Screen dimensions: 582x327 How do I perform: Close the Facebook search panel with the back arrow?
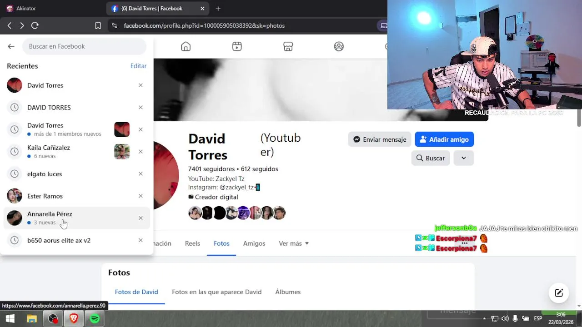click(x=11, y=46)
